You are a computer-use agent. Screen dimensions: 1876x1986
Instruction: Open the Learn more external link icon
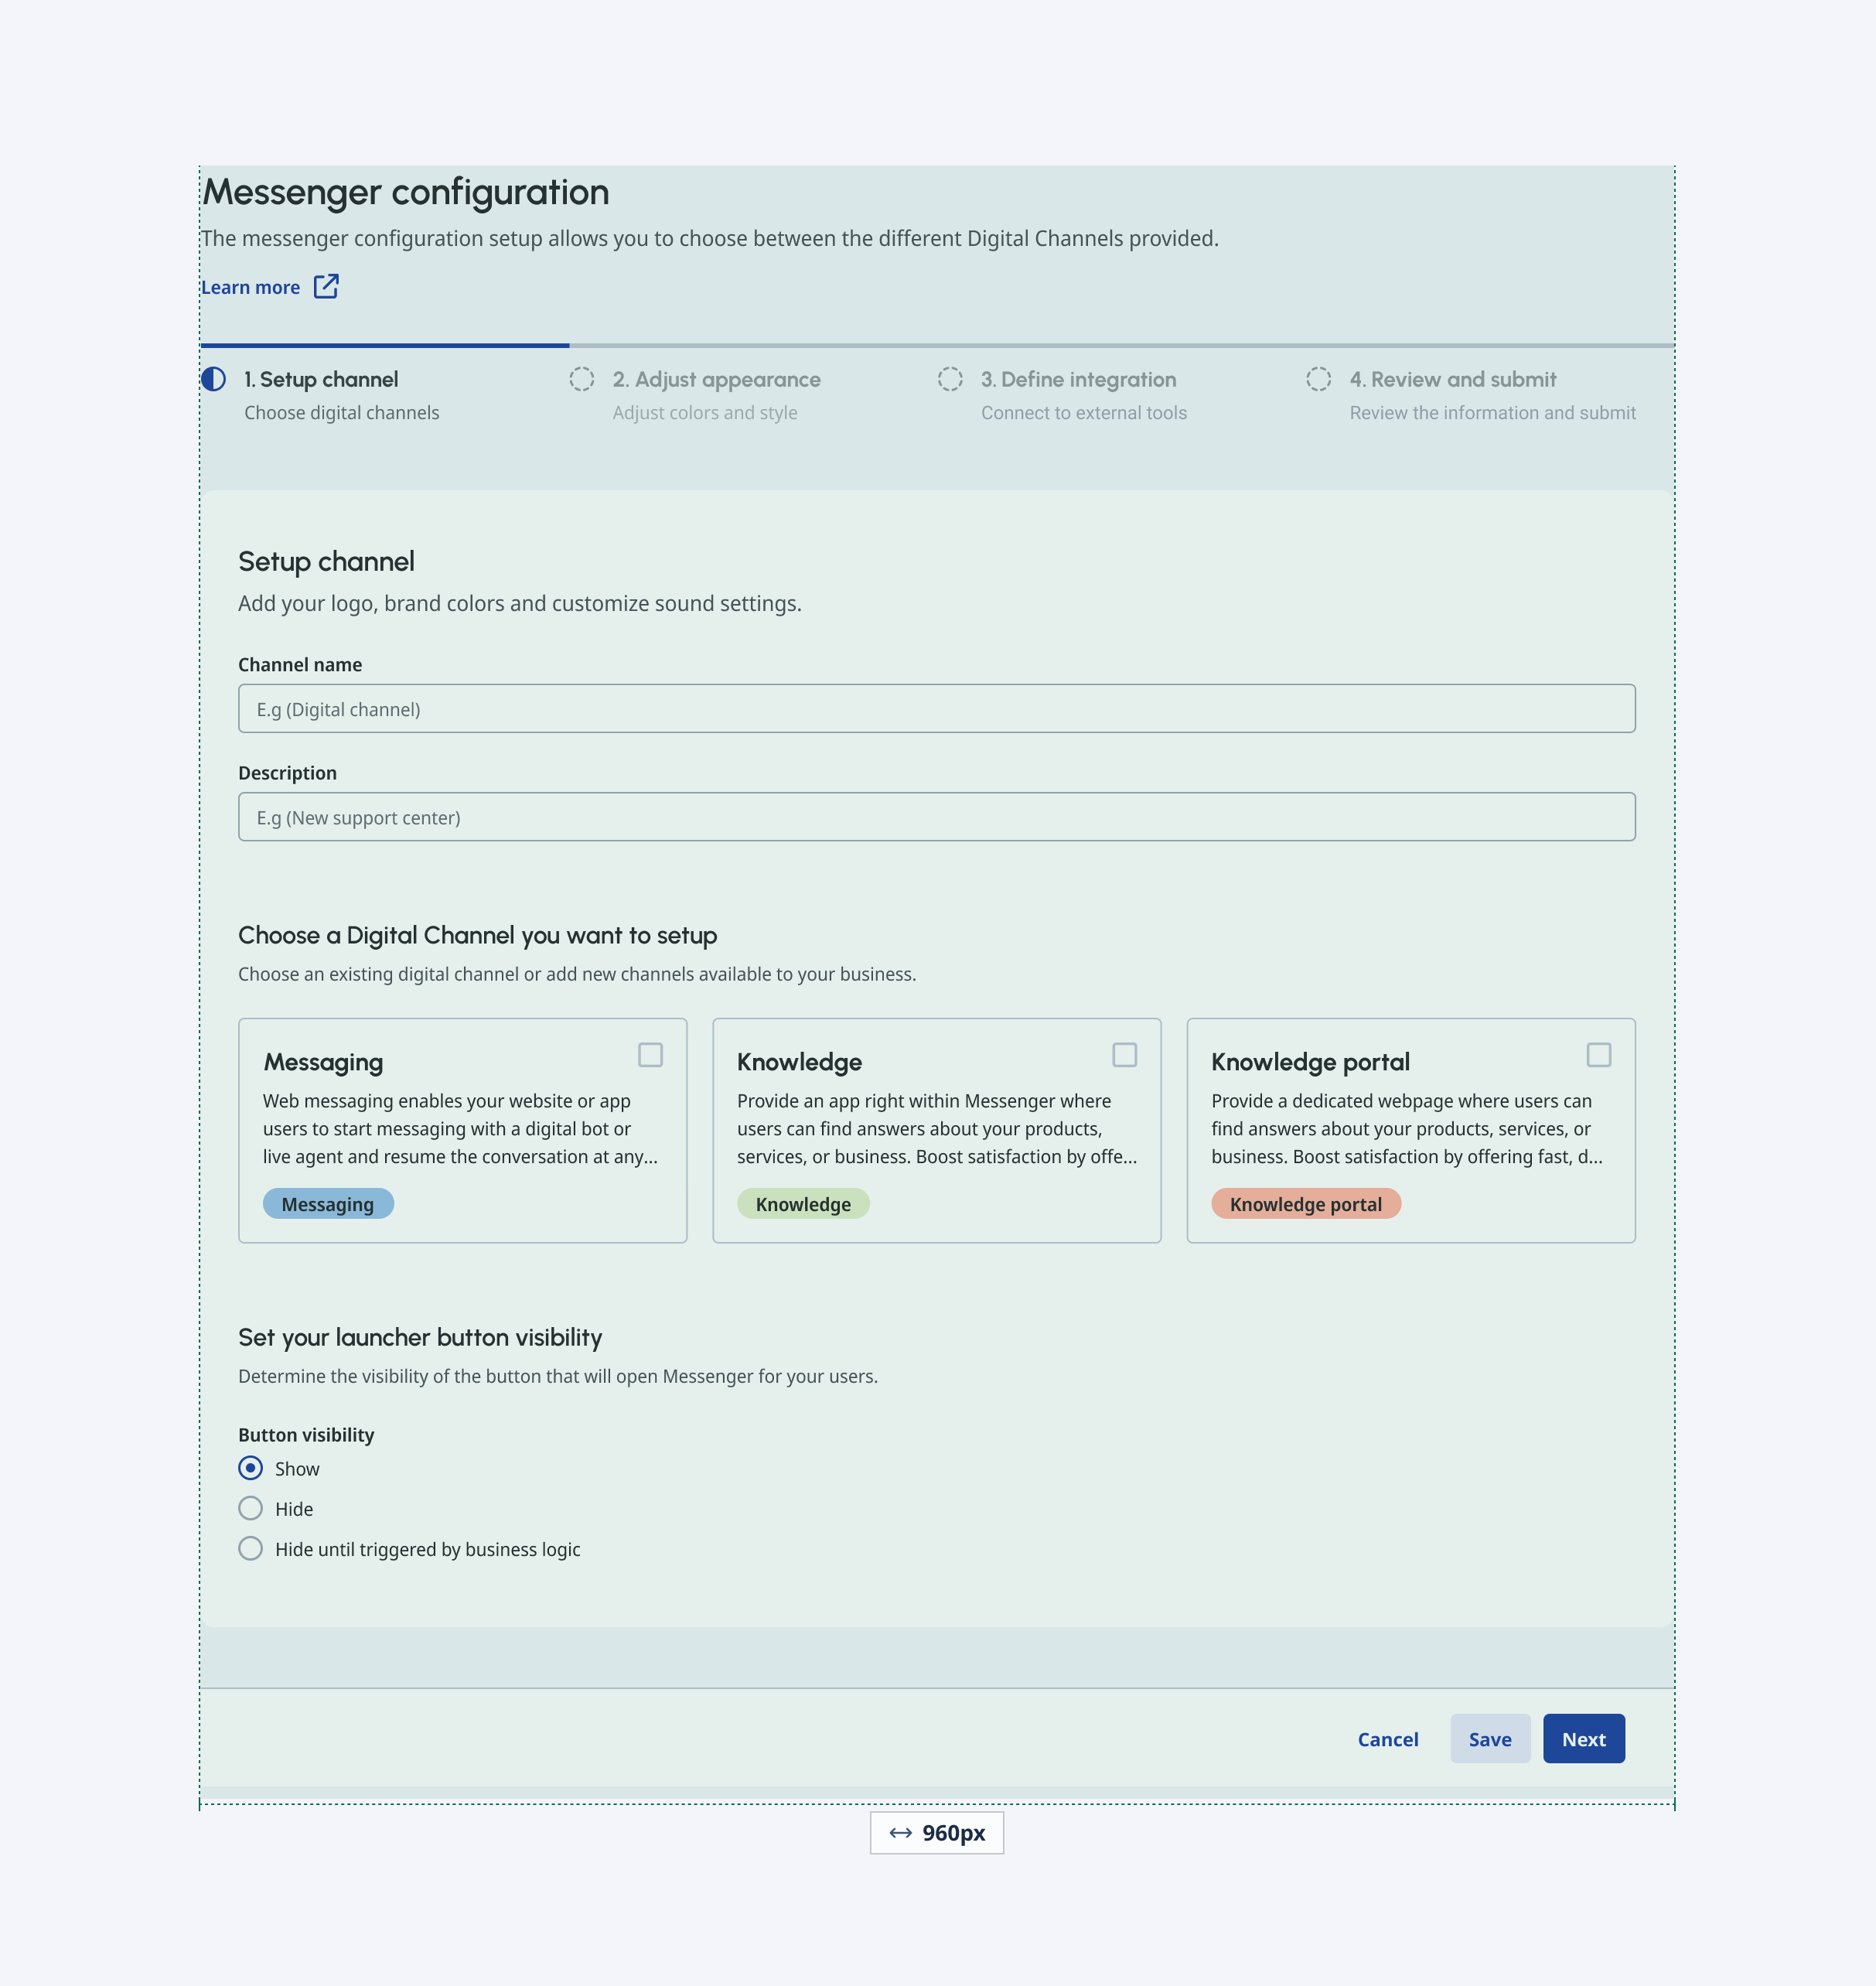click(326, 287)
